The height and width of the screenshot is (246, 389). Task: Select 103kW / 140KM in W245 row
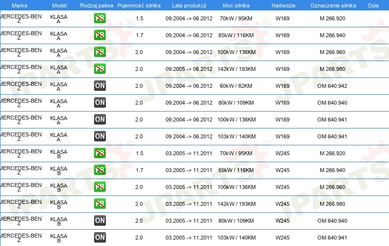(x=236, y=238)
